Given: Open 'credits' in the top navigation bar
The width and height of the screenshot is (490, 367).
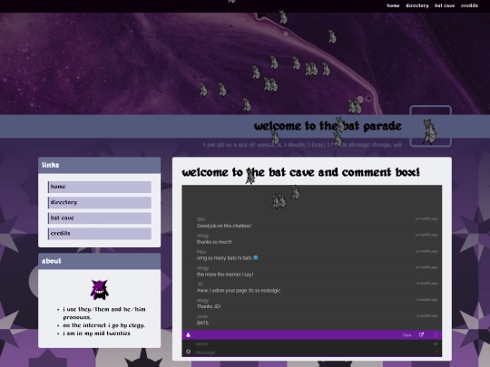Looking at the screenshot, I should pos(469,5).
